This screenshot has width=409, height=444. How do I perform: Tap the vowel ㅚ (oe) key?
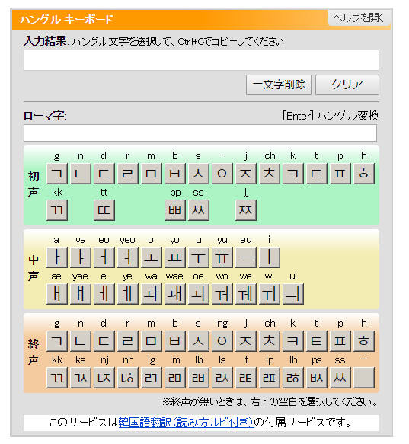point(199,294)
